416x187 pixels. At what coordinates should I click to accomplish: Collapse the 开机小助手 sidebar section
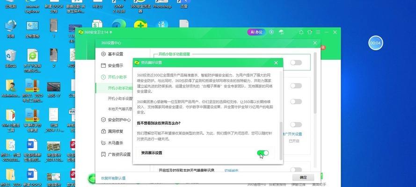117,77
